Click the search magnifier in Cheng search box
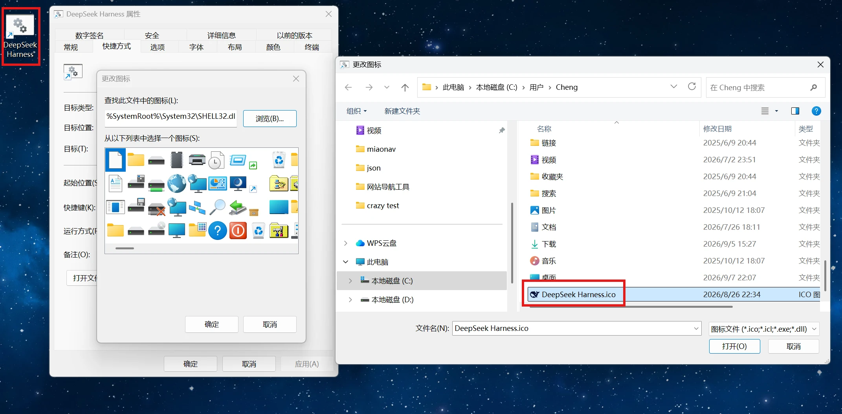 813,87
